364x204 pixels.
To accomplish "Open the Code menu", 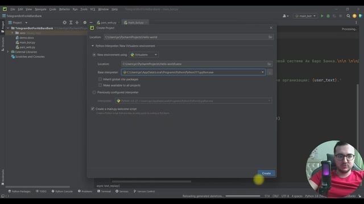I will point(53,9).
